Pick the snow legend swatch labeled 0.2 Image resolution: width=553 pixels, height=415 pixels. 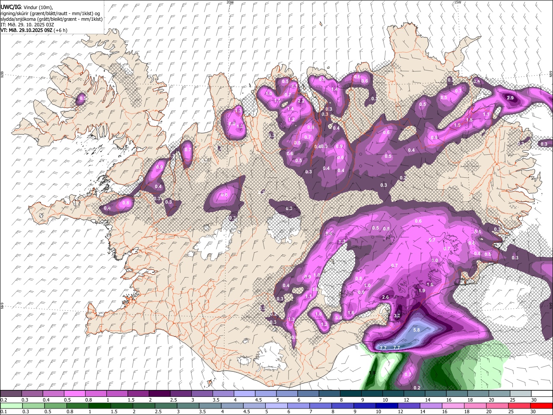(x=11, y=394)
